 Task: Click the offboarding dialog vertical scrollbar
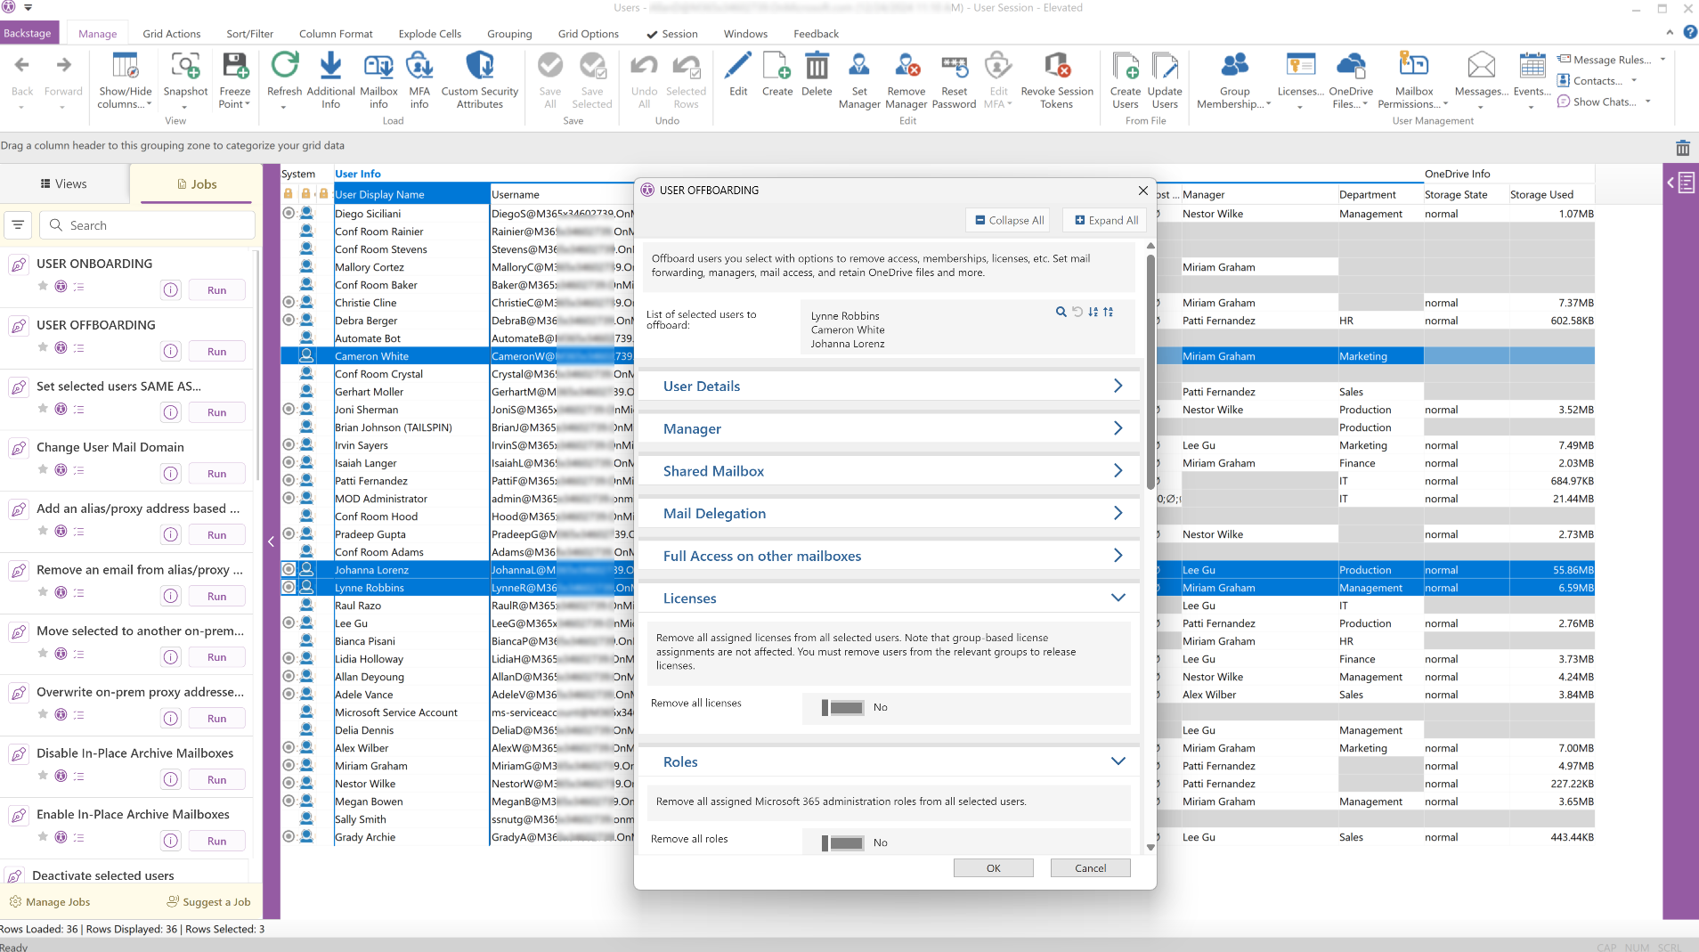click(1150, 372)
